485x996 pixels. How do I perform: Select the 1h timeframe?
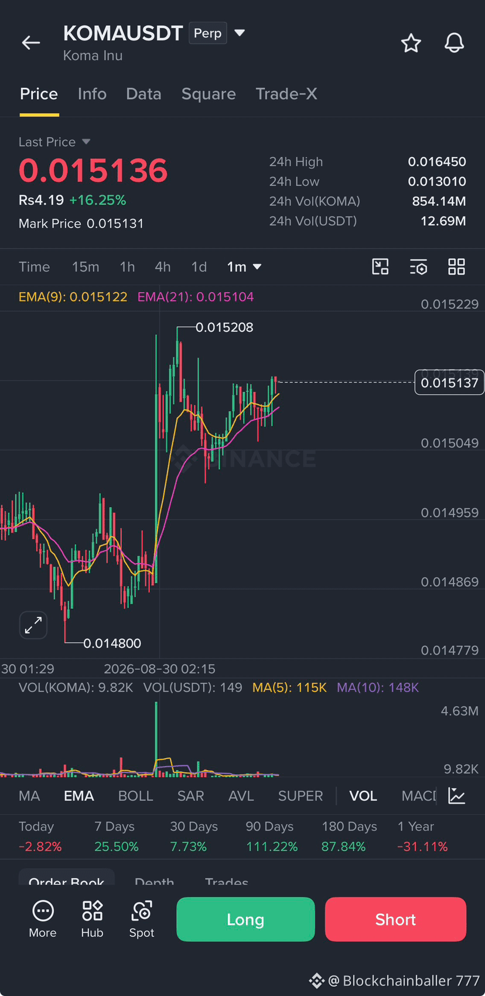[127, 267]
